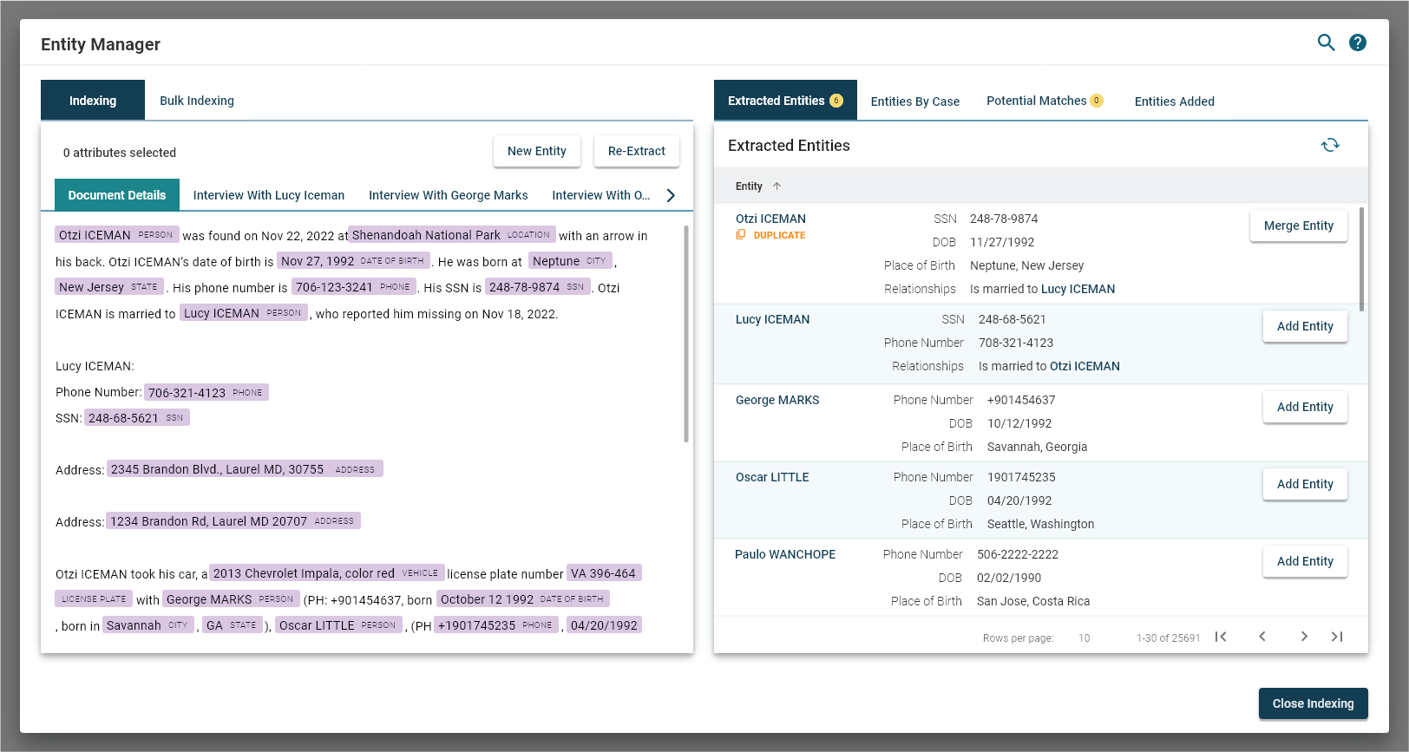This screenshot has height=752, width=1409.
Task: Select the George MARKS PERSON tag
Action: coord(231,599)
